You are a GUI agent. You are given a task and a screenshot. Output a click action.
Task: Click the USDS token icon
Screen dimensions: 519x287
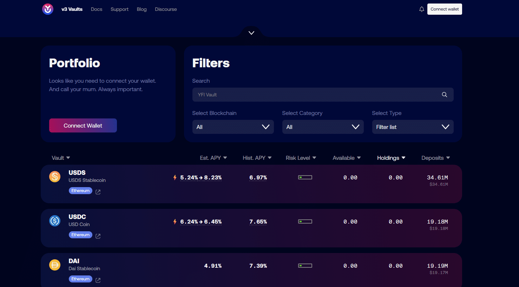tap(55, 177)
